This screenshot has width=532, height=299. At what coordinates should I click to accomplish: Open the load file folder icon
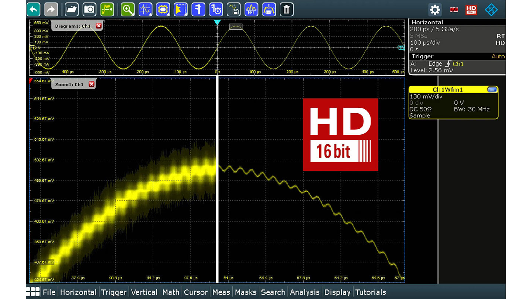(x=72, y=9)
